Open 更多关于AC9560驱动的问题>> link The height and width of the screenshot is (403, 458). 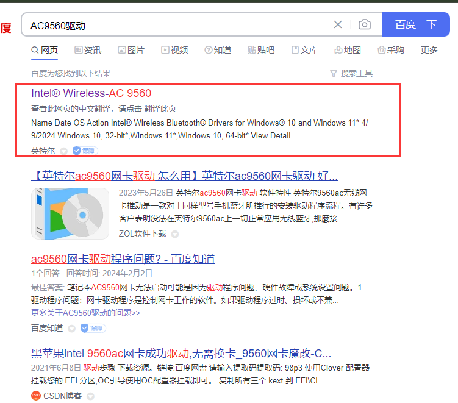pos(85,313)
